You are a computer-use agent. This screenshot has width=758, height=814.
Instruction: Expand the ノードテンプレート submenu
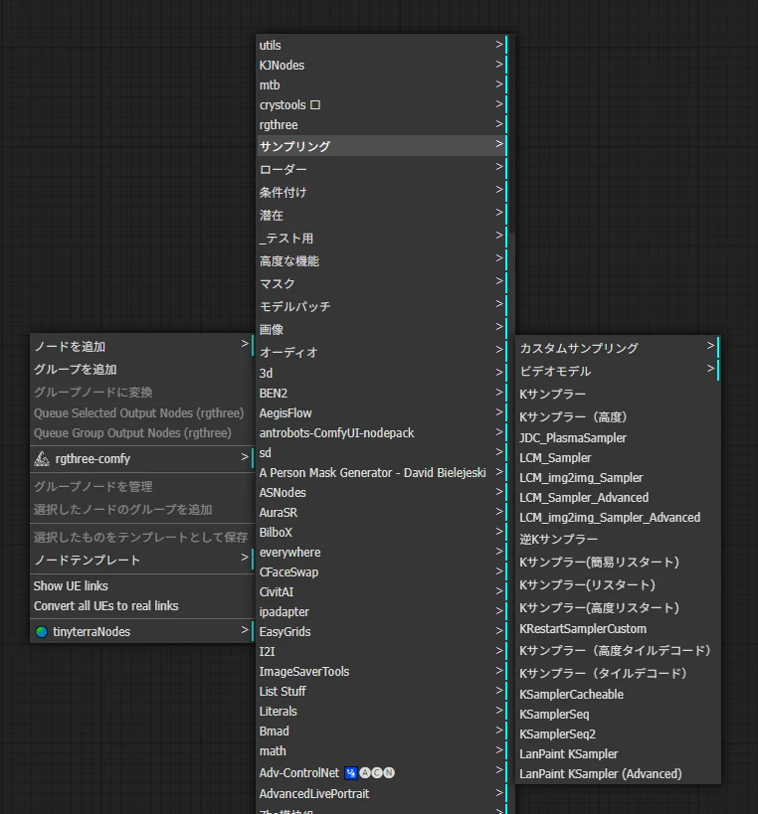tap(245, 559)
